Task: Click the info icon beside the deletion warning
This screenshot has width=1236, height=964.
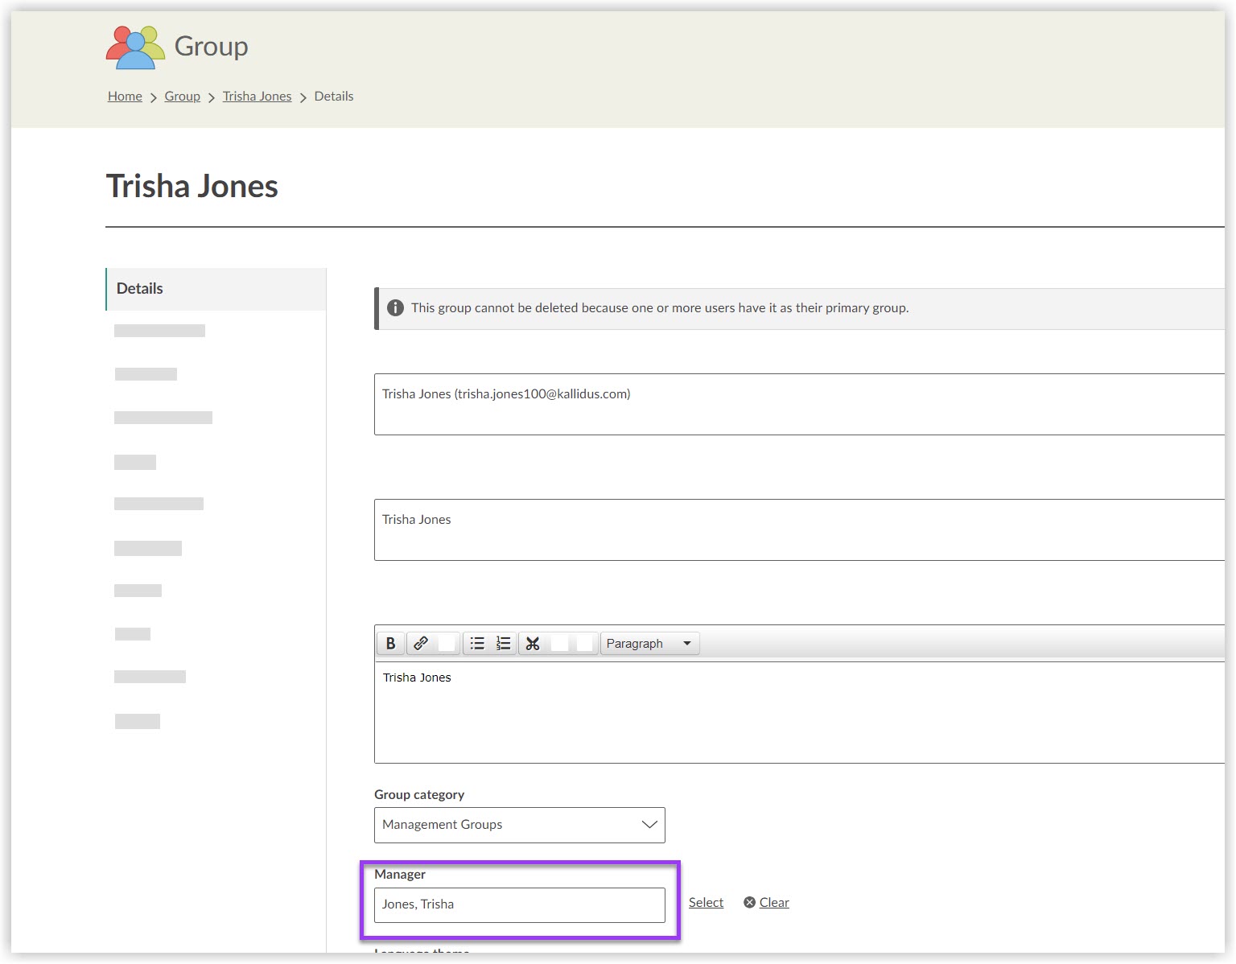Action: coord(395,307)
